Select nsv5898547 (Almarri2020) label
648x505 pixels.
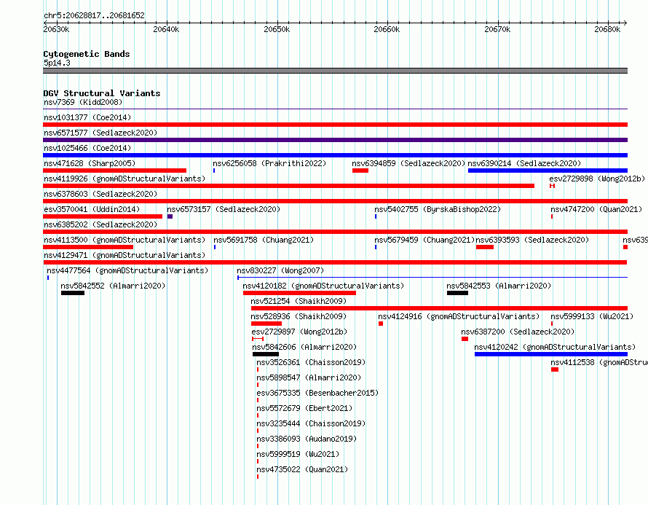[x=309, y=377]
